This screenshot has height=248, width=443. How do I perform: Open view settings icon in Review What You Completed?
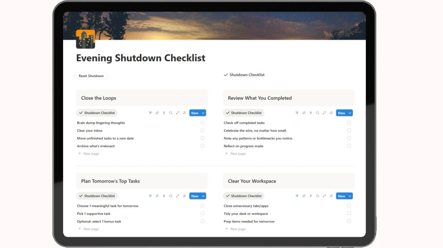pos(331,113)
